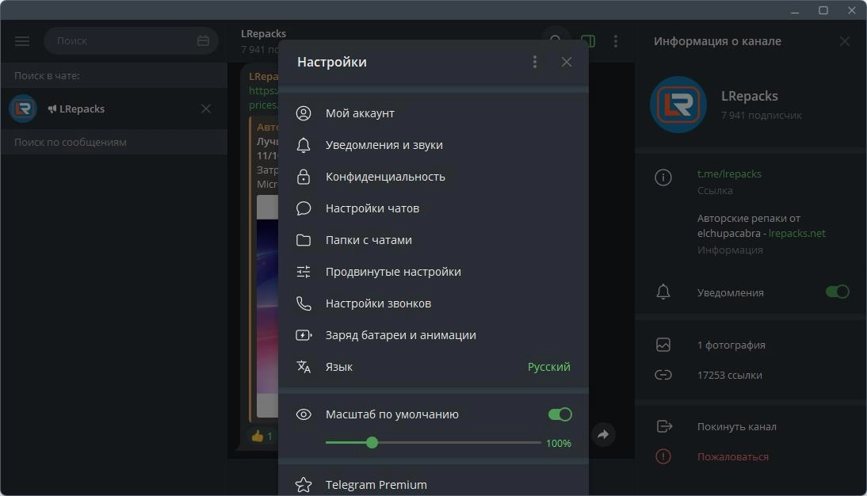Image resolution: width=867 pixels, height=496 pixels.
Task: Open the LRepacks channel profile picture
Action: pyautogui.click(x=678, y=105)
